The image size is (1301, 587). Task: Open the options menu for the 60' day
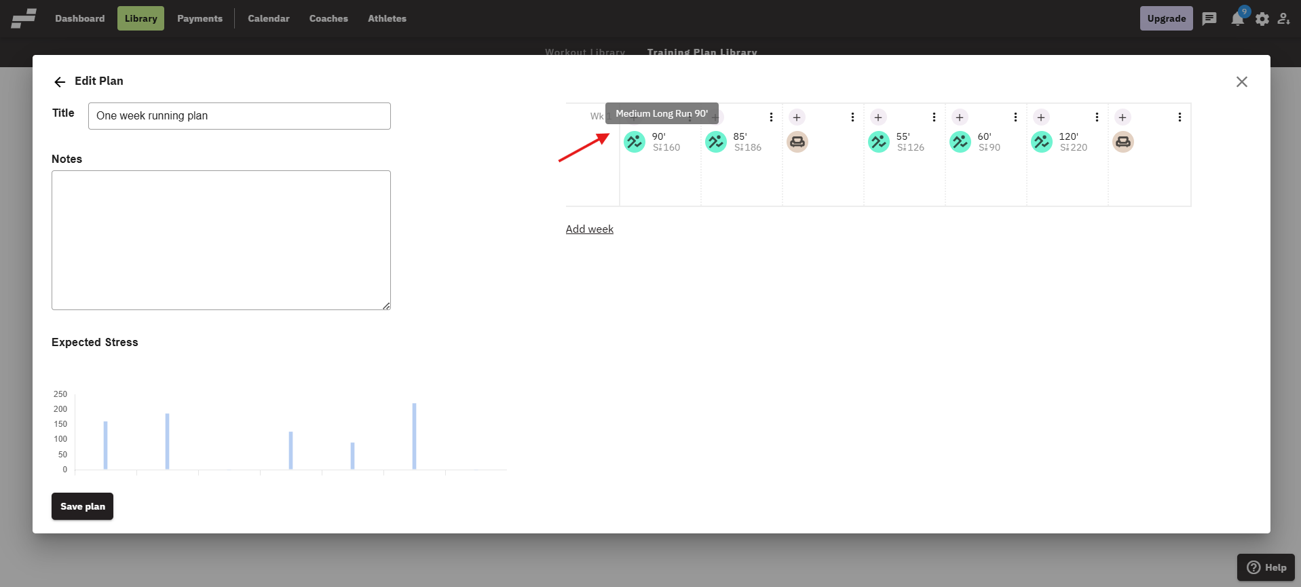[1015, 117]
